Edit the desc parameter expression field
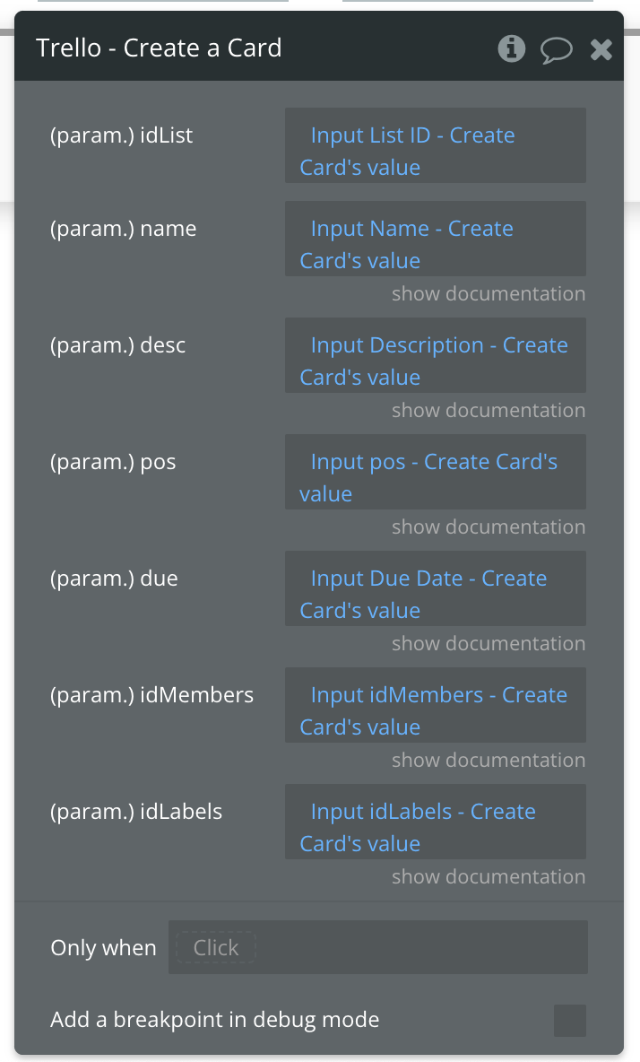Screen dimensions: 640x1062 click(x=435, y=355)
